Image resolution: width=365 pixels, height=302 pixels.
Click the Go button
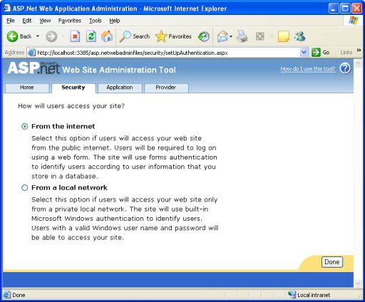pyautogui.click(x=321, y=53)
